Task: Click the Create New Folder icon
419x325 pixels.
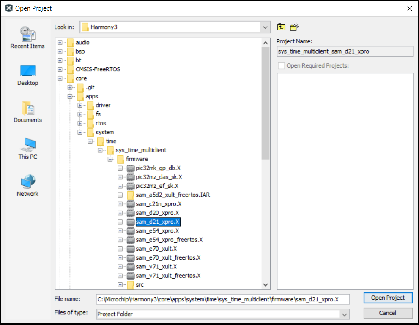Action: 294,27
